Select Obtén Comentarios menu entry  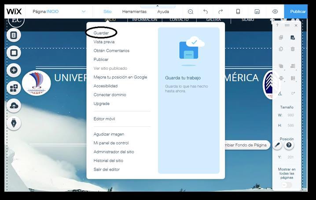[111, 50]
